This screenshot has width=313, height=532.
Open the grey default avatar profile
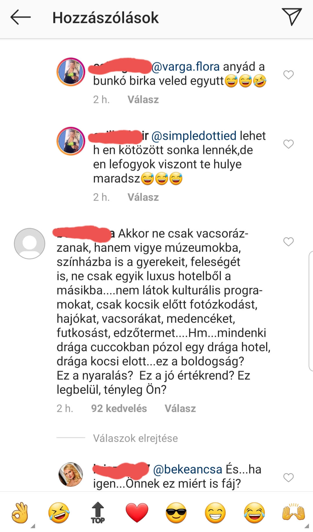click(x=30, y=243)
